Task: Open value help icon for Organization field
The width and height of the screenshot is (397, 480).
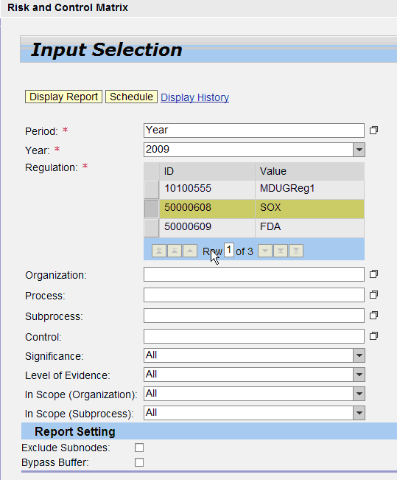Action: 373,274
